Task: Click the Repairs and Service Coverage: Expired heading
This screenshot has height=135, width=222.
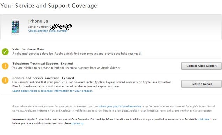Action: point(43,78)
